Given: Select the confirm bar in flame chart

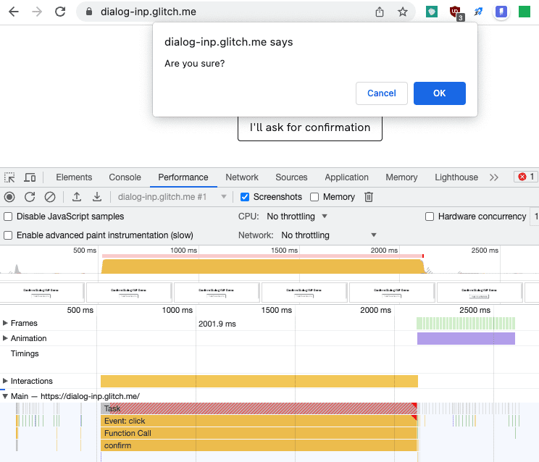Looking at the screenshot, I should [x=259, y=446].
